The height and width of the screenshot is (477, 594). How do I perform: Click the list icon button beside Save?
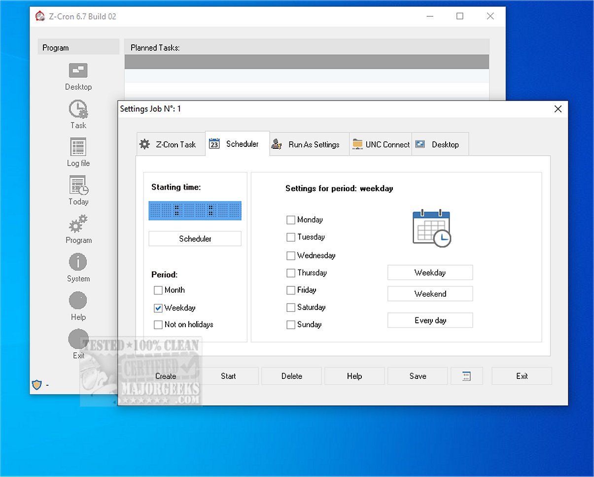pos(466,376)
